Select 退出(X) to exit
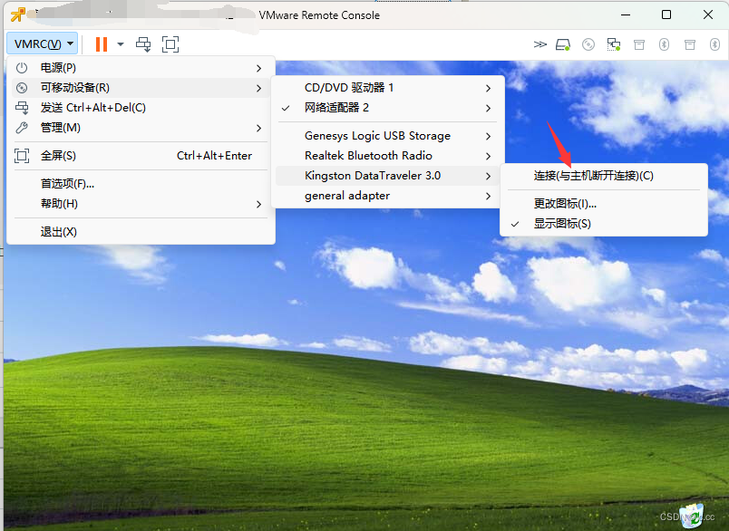This screenshot has width=729, height=531. [141, 232]
